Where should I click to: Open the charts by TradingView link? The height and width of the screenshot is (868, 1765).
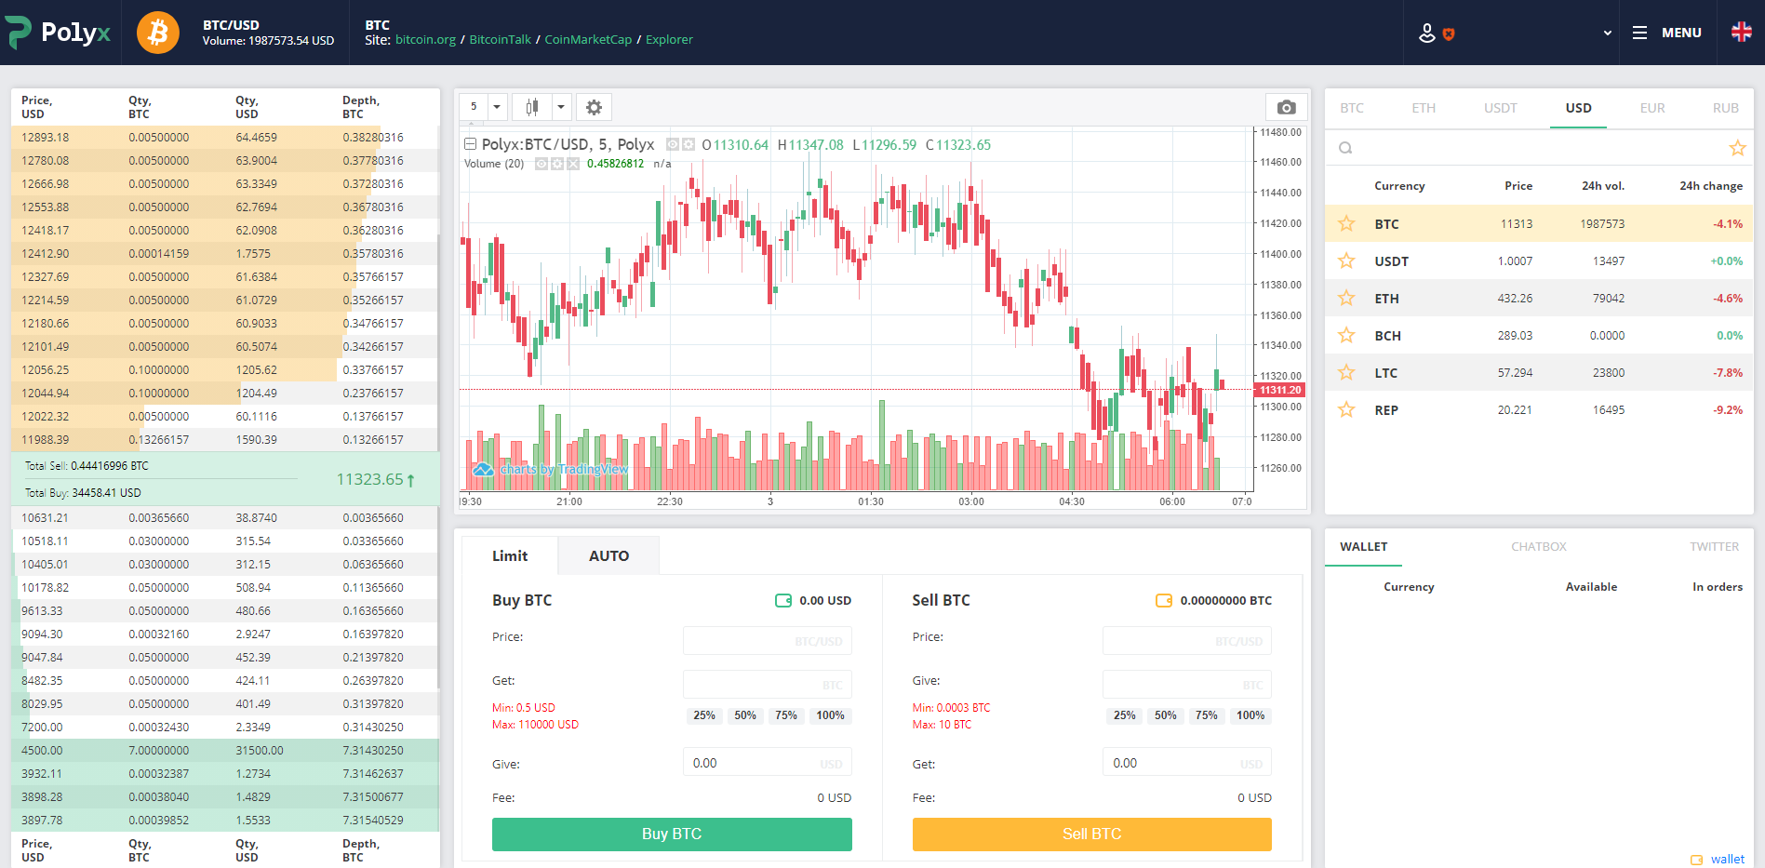click(564, 469)
